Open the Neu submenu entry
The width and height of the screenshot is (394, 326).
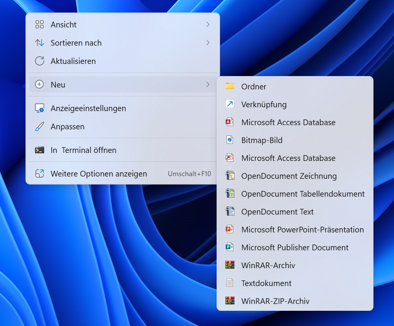tap(123, 85)
